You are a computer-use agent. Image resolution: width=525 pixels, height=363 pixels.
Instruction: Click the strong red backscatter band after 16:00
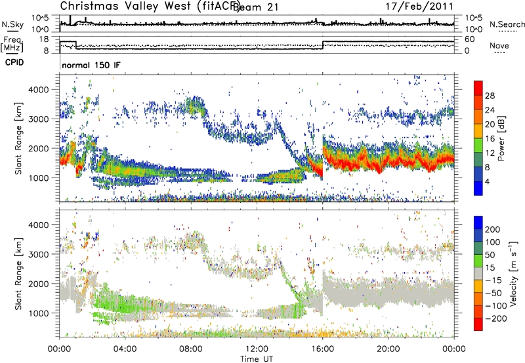388,161
